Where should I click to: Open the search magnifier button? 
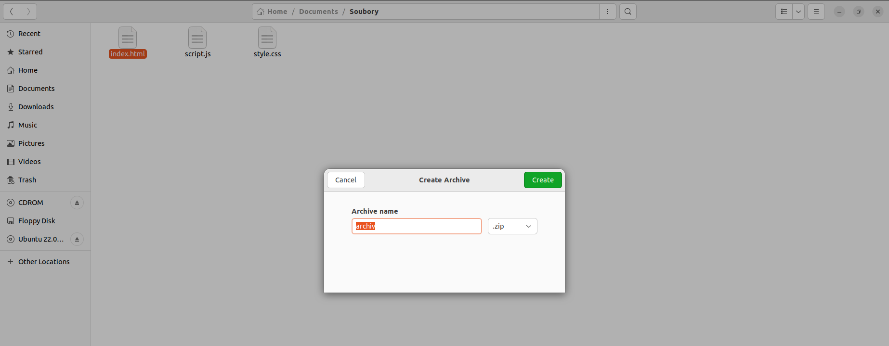pos(628,12)
